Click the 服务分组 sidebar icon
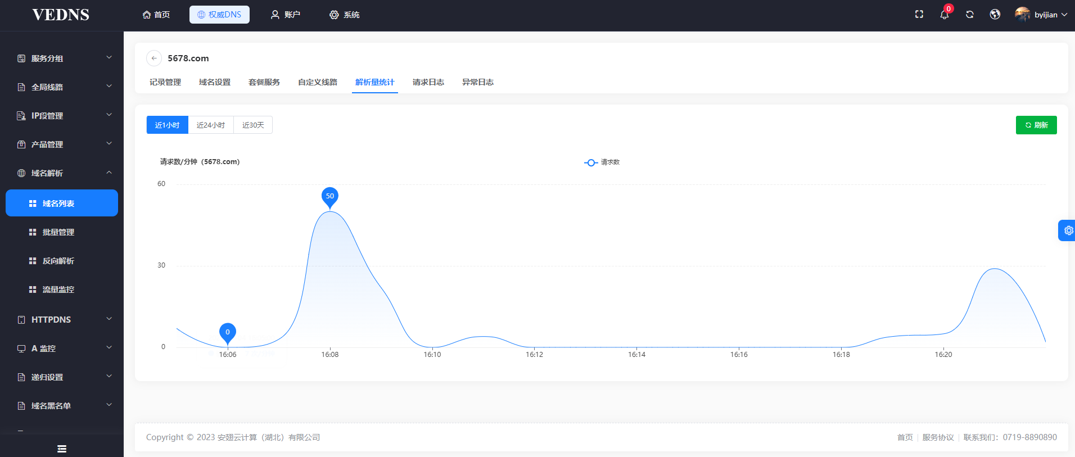The image size is (1075, 457). click(21, 58)
